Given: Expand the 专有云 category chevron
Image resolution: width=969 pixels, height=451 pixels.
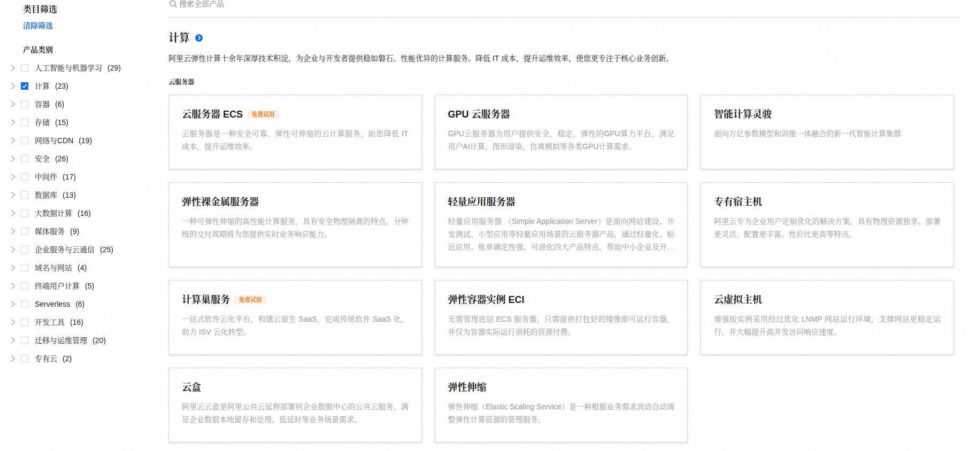Looking at the screenshot, I should point(13,359).
